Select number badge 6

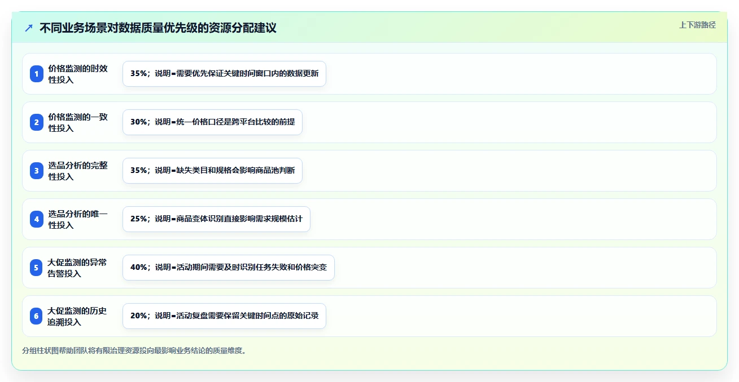click(x=37, y=316)
